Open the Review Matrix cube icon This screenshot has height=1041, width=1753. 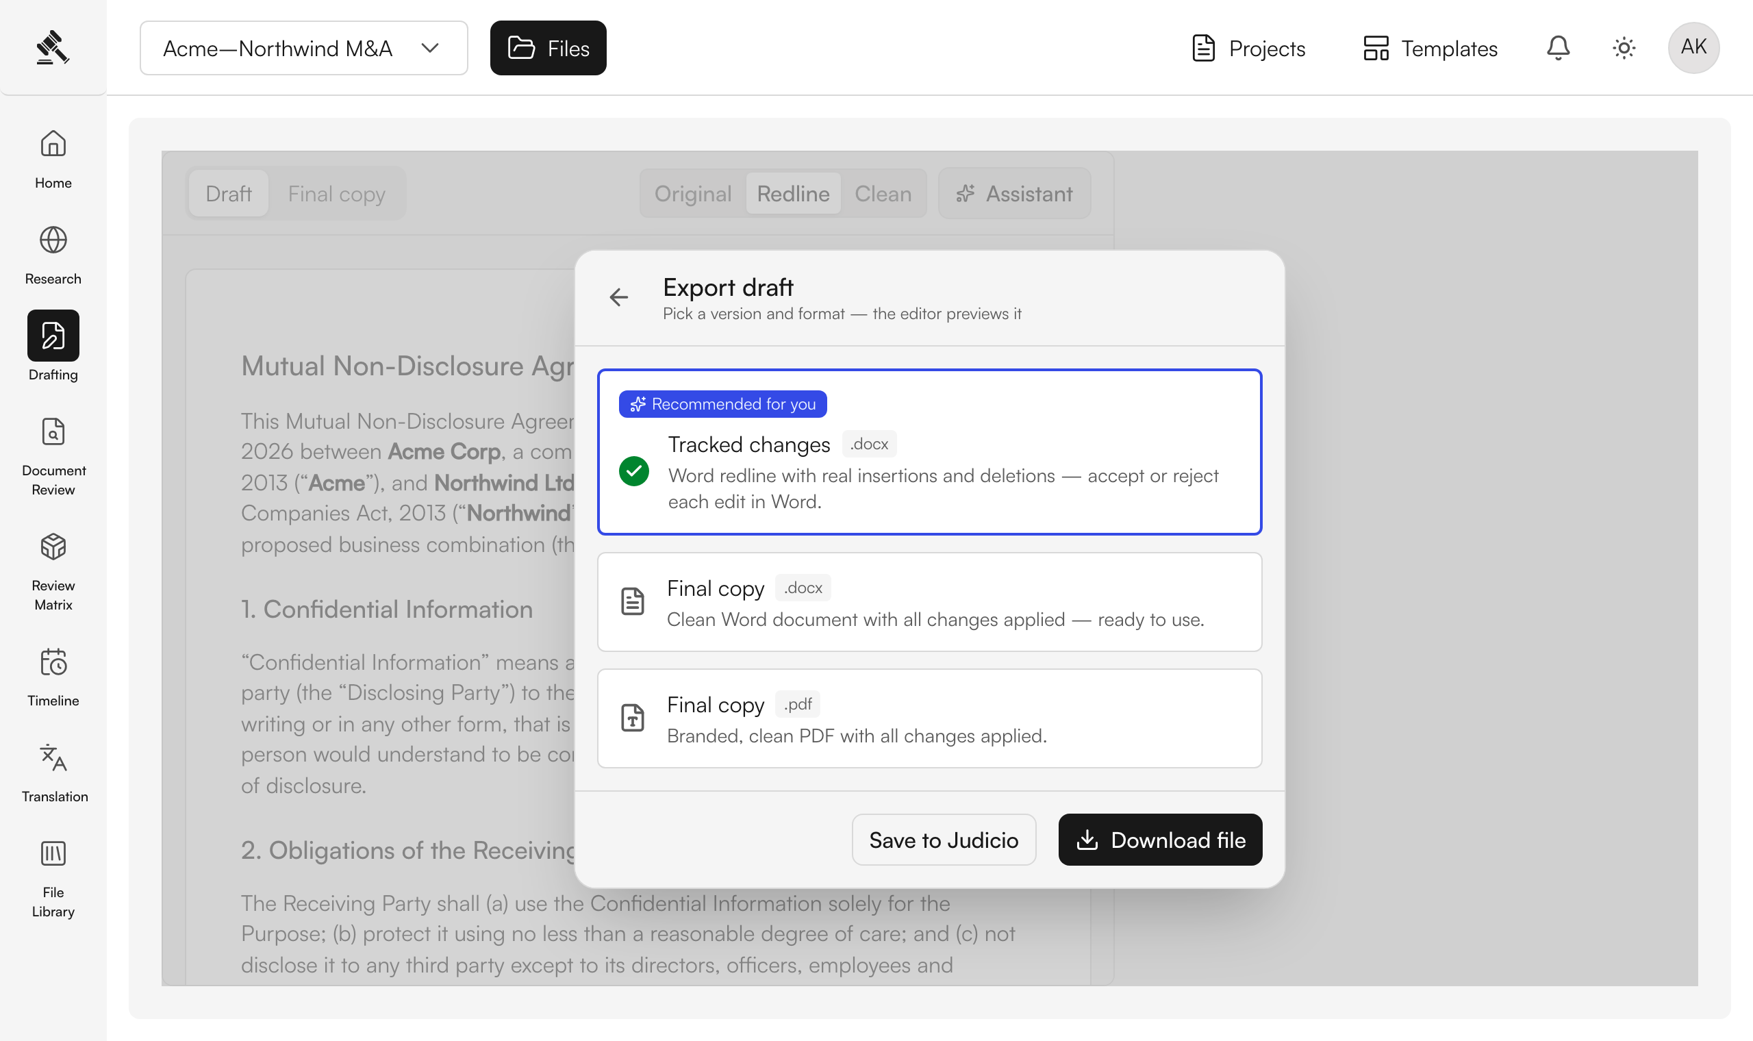[x=53, y=547]
